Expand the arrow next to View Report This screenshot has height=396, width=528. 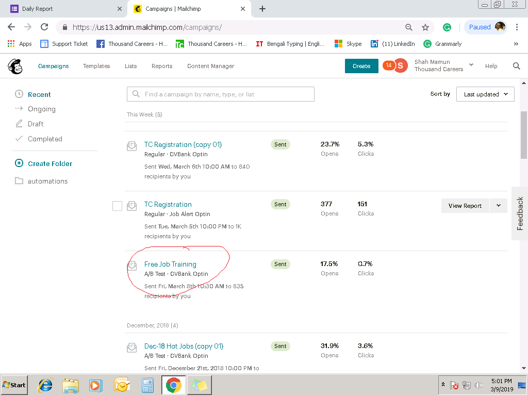pyautogui.click(x=498, y=206)
